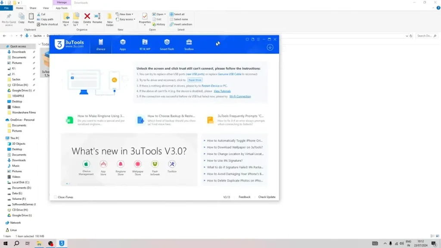Click the Repair Driver button
The width and height of the screenshot is (441, 248).
195,80
